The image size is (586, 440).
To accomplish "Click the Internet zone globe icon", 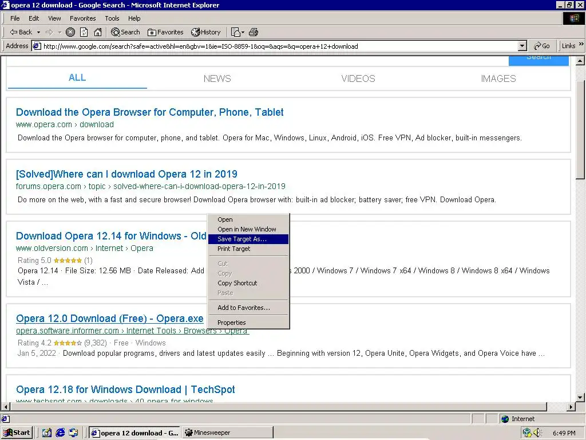I will (505, 419).
